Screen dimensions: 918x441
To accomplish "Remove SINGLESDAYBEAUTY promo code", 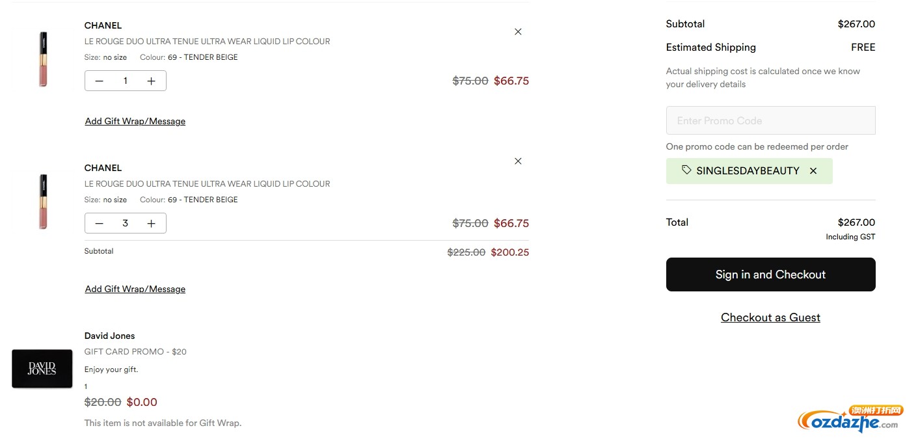I will 813,171.
